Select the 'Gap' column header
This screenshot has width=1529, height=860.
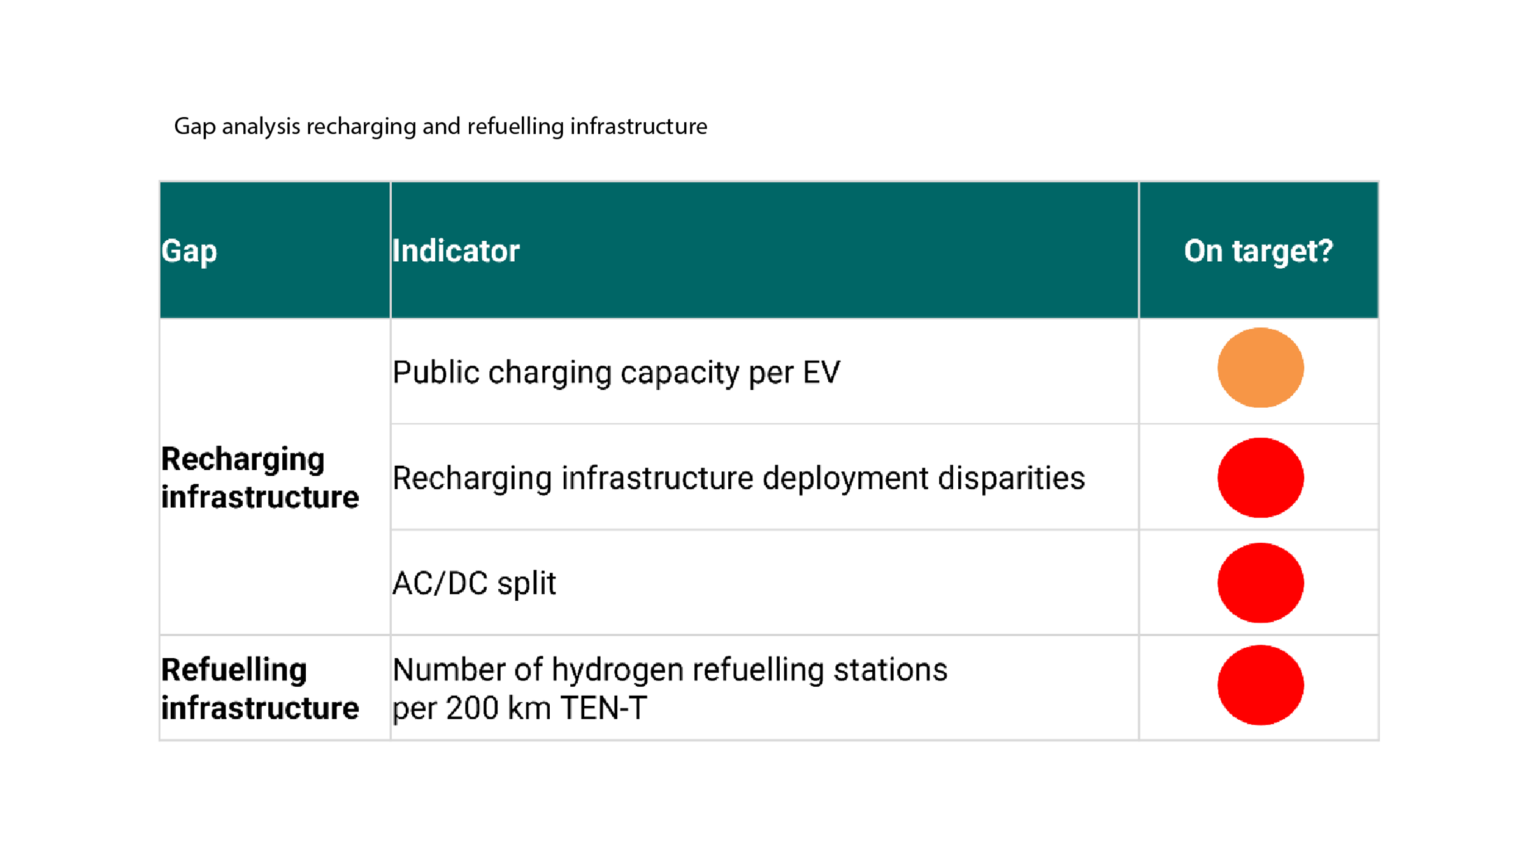[x=189, y=250]
